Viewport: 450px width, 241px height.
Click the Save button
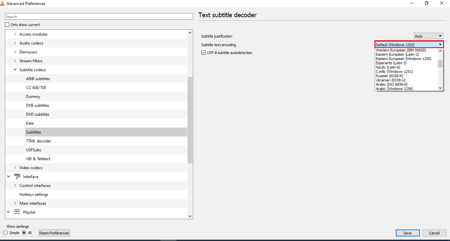coord(408,233)
